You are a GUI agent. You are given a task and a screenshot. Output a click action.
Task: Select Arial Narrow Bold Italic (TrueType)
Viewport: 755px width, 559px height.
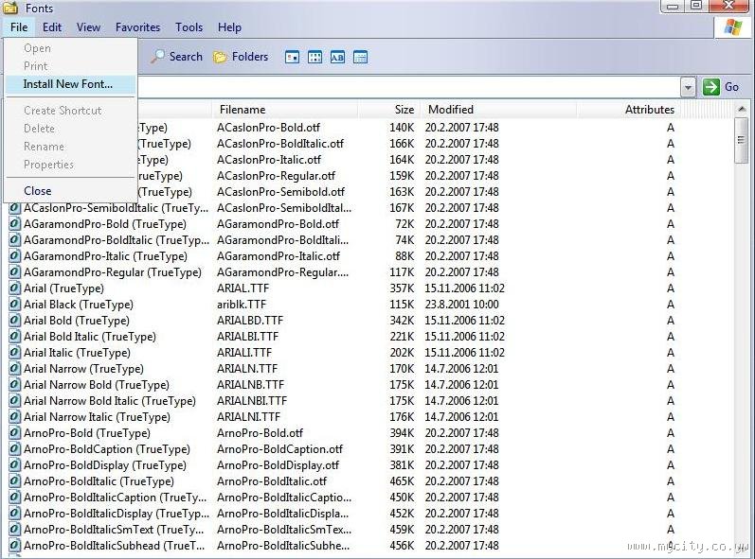110,401
